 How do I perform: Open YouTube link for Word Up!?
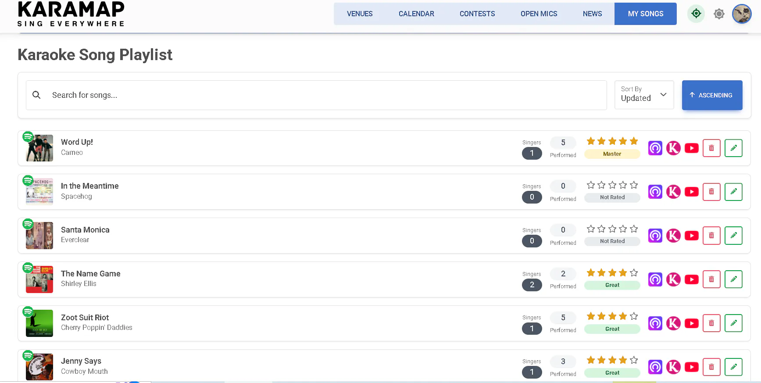point(692,148)
